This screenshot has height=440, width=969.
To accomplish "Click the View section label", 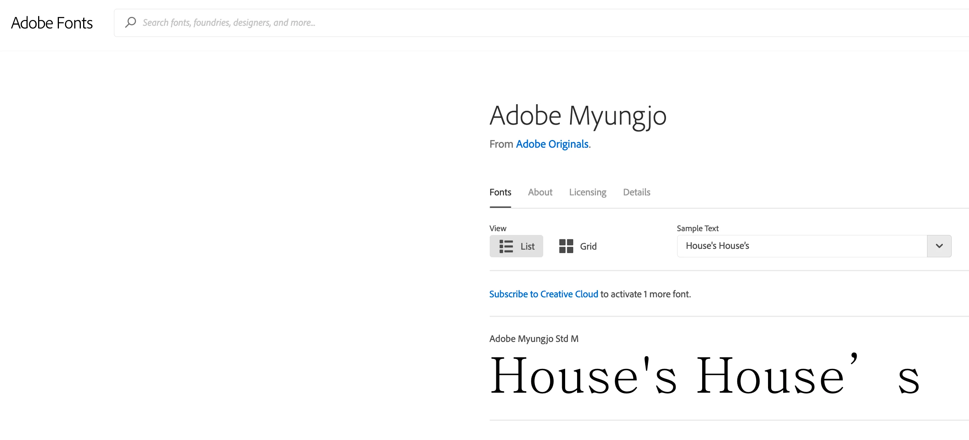I will (x=498, y=228).
